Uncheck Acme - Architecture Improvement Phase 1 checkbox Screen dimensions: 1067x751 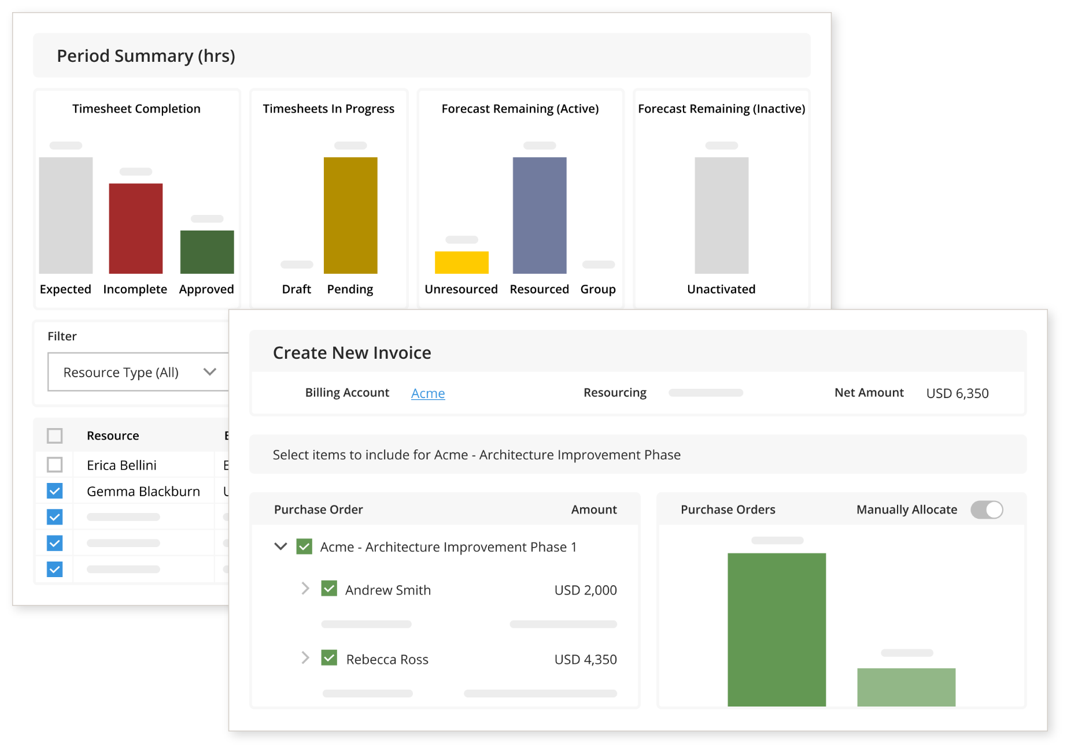pyautogui.click(x=304, y=546)
